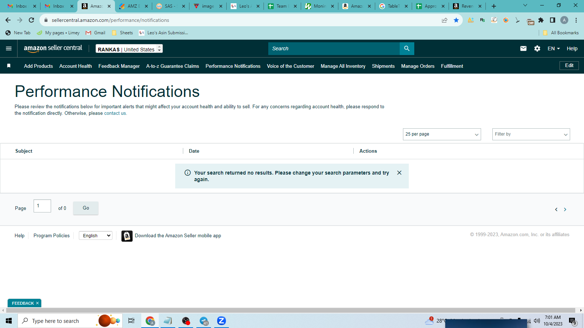584x328 pixels.
Task: Click the Edit button in the navigation bar
Action: pos(569,66)
